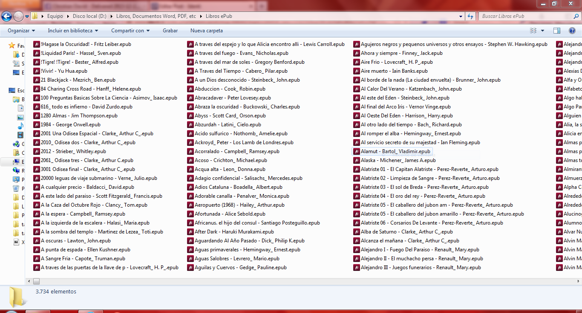Select the Abduccion - Cook_ Robin.epub icon
The width and height of the screenshot is (582, 313).
(x=190, y=89)
